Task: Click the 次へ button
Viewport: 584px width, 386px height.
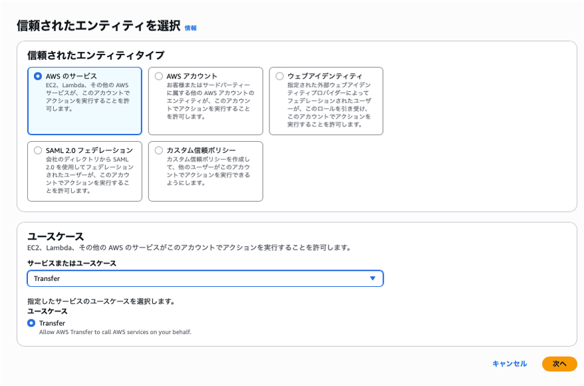Action: 559,364
